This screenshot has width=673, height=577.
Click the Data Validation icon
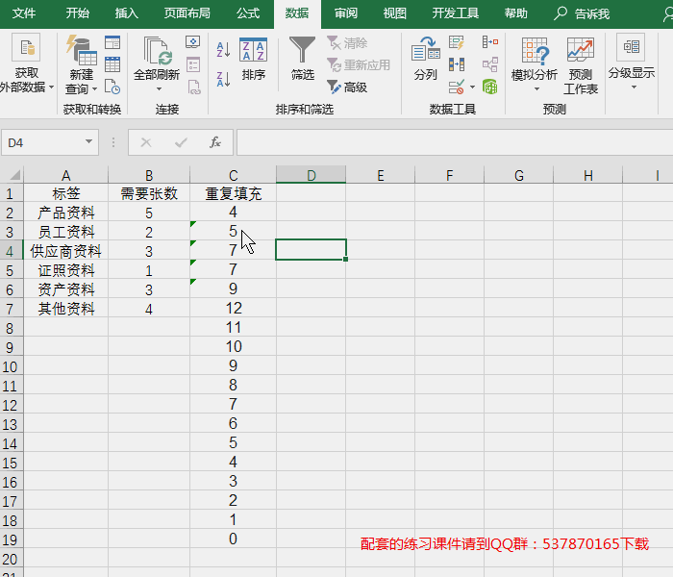tap(457, 88)
